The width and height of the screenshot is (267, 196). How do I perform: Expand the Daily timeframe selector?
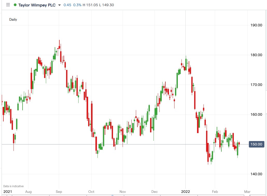tap(13, 19)
